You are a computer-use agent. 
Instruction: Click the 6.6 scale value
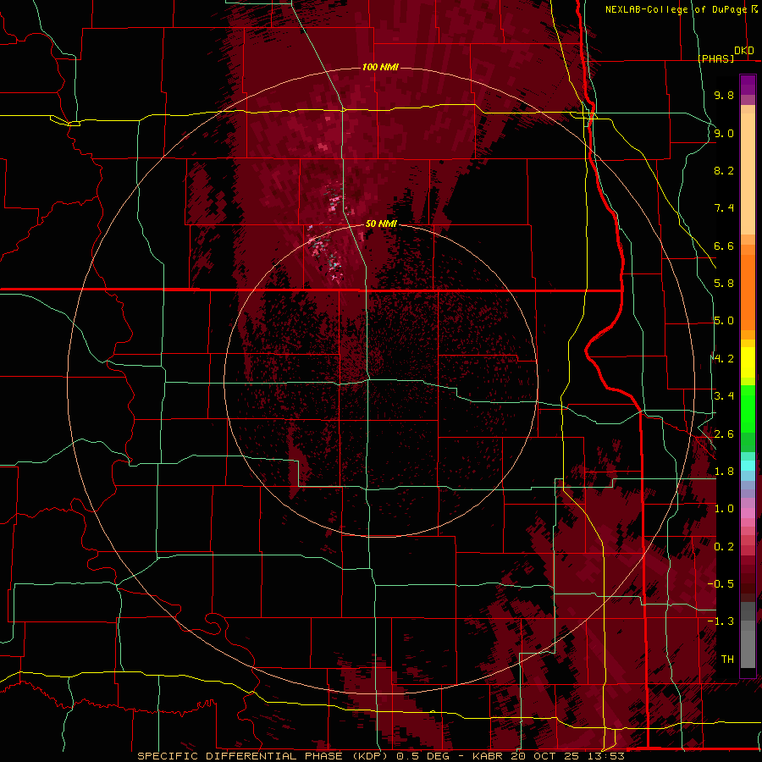pyautogui.click(x=724, y=246)
